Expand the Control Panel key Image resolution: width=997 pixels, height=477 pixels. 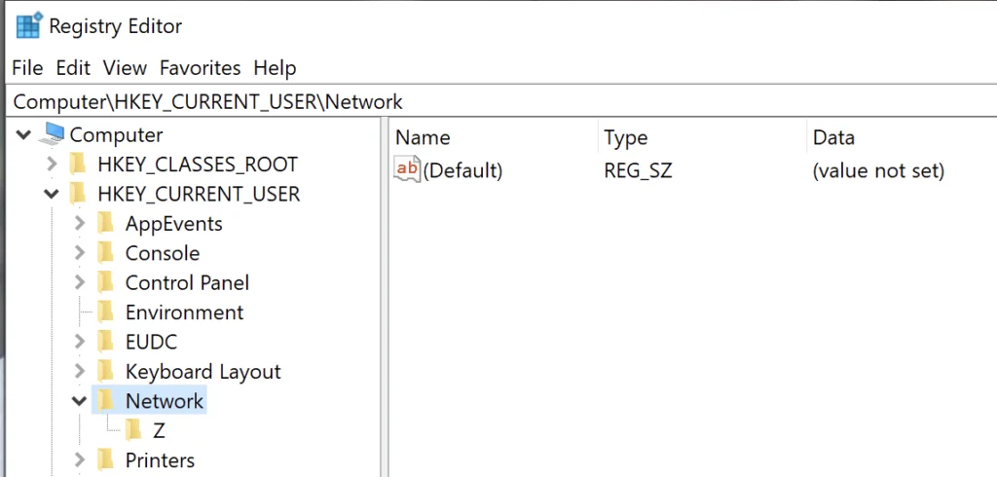tap(80, 282)
